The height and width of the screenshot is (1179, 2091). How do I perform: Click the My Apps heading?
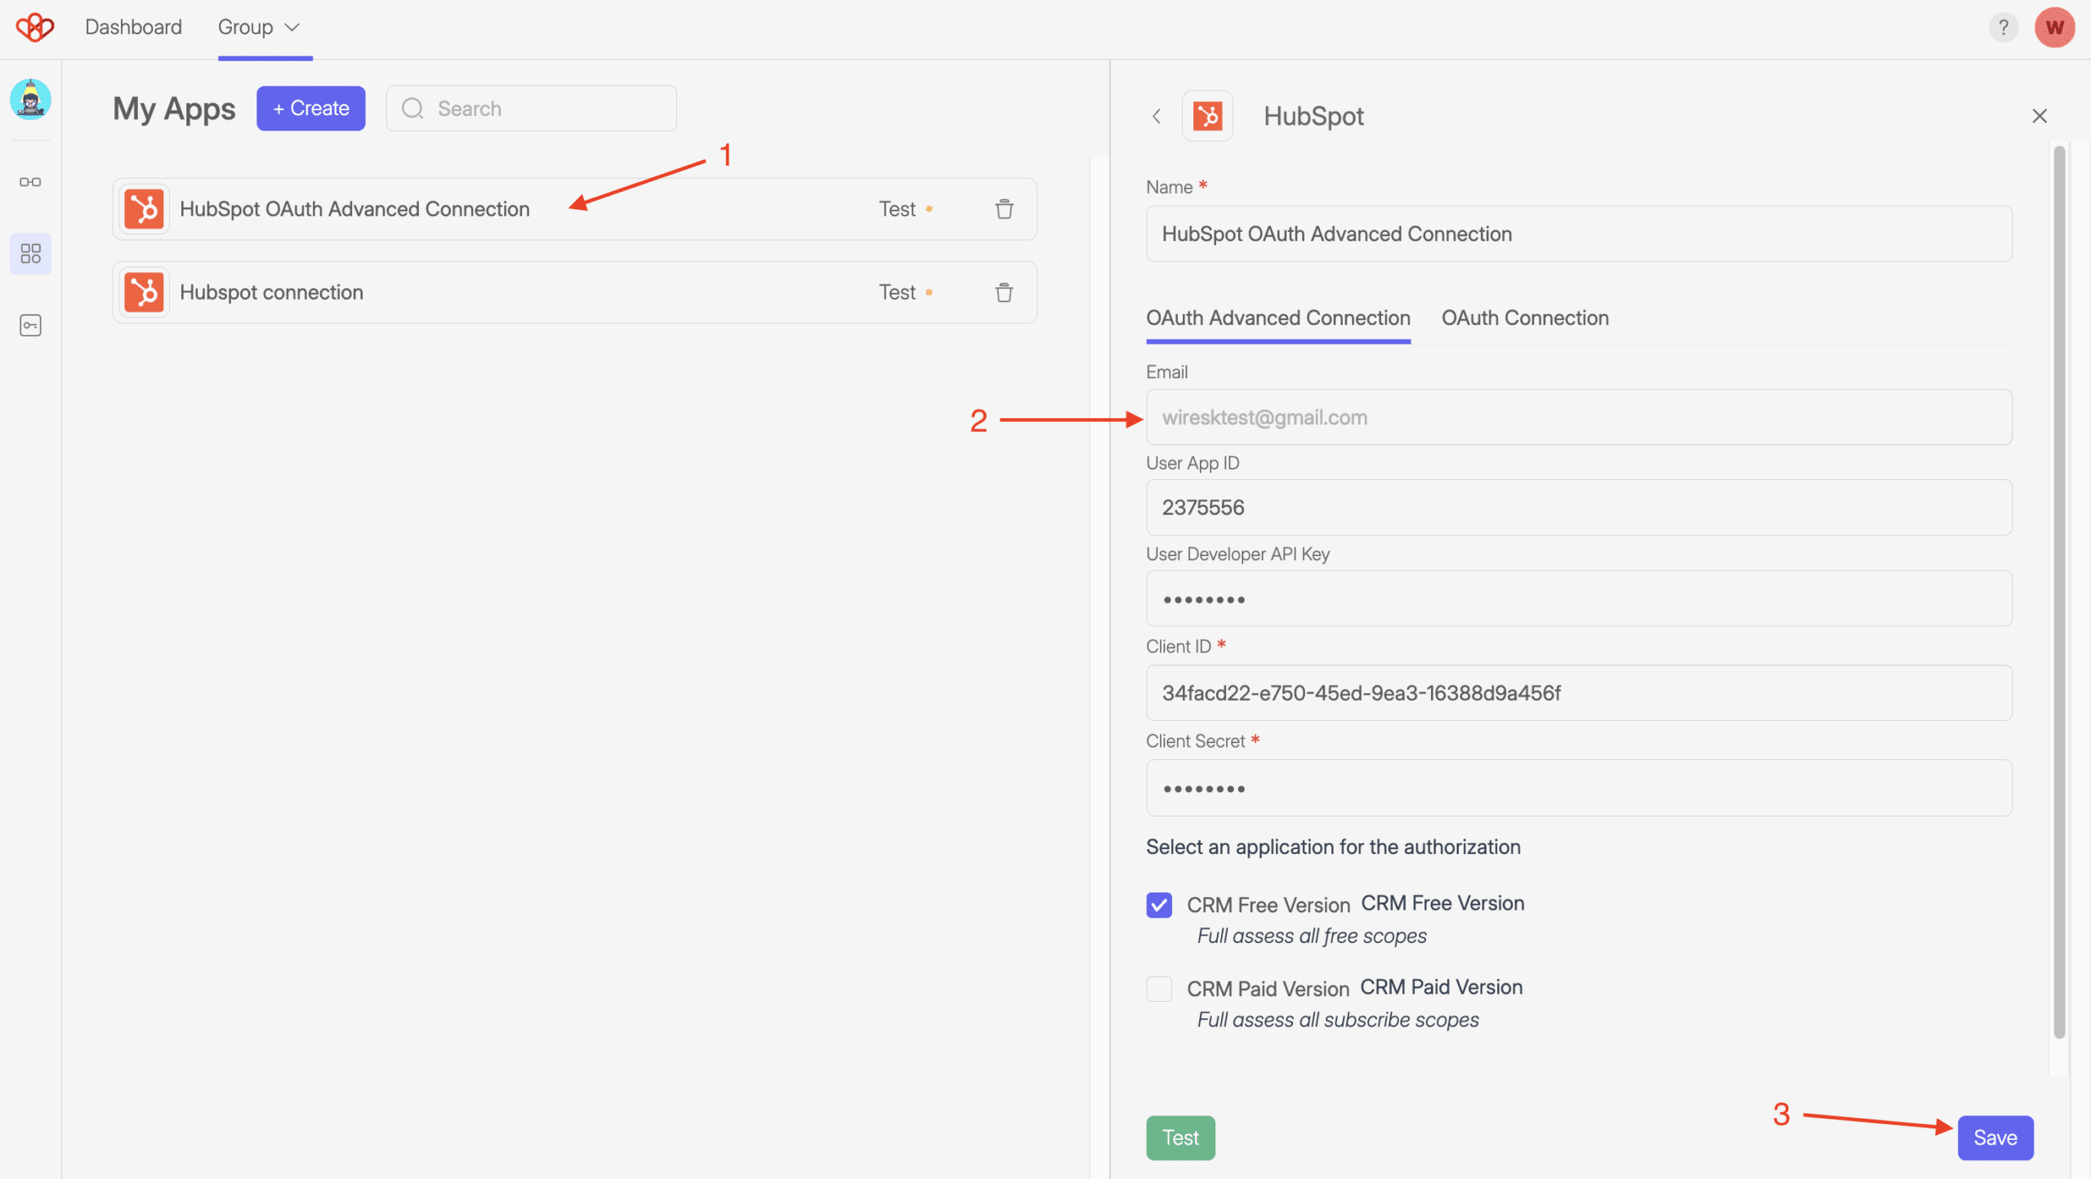click(x=174, y=109)
